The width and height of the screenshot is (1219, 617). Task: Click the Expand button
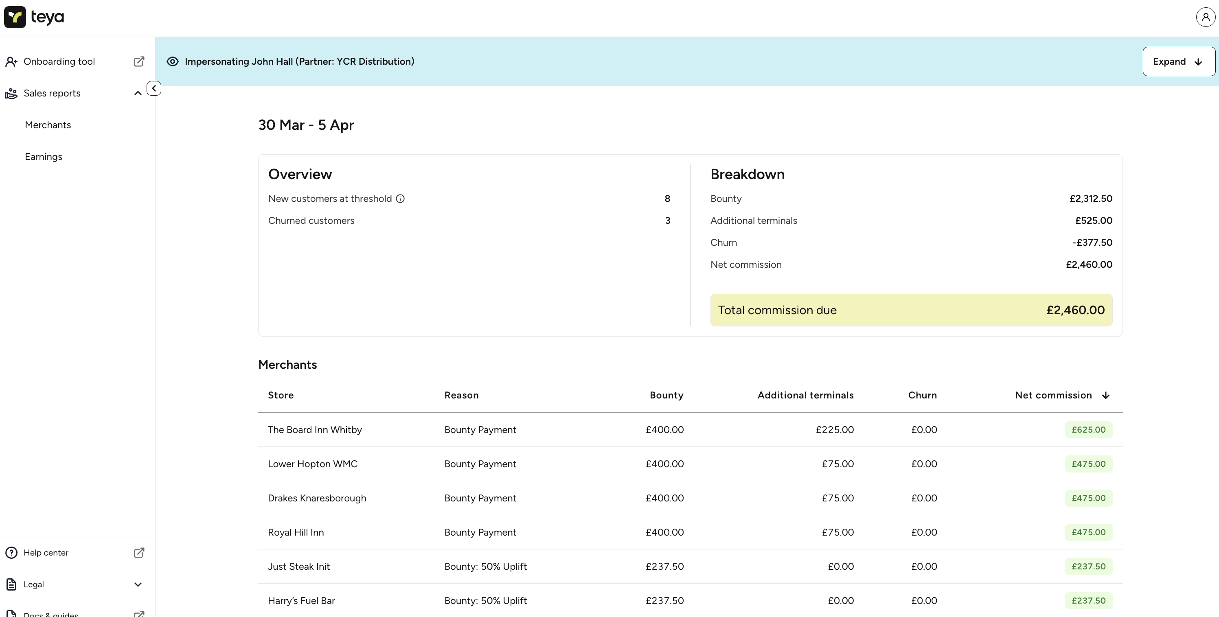(x=1178, y=61)
